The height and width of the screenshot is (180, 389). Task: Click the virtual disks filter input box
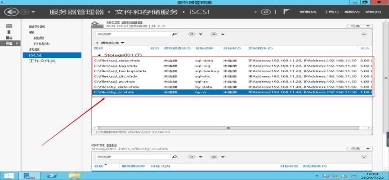[x=134, y=35]
